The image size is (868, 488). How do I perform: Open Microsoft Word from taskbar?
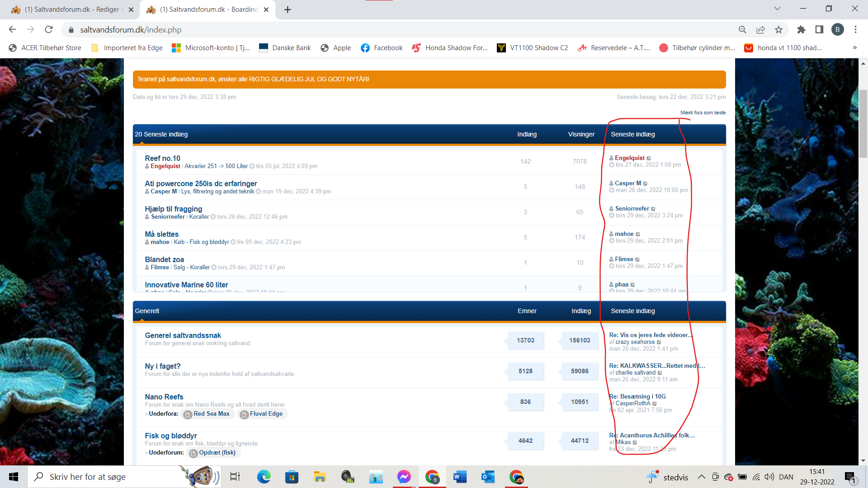pos(460,477)
